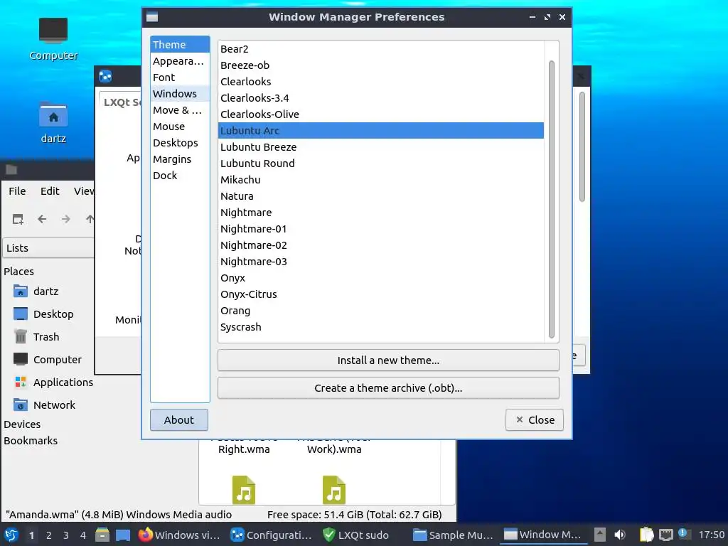
Task: Choose the Lubuntu Round theme
Action: [381, 163]
